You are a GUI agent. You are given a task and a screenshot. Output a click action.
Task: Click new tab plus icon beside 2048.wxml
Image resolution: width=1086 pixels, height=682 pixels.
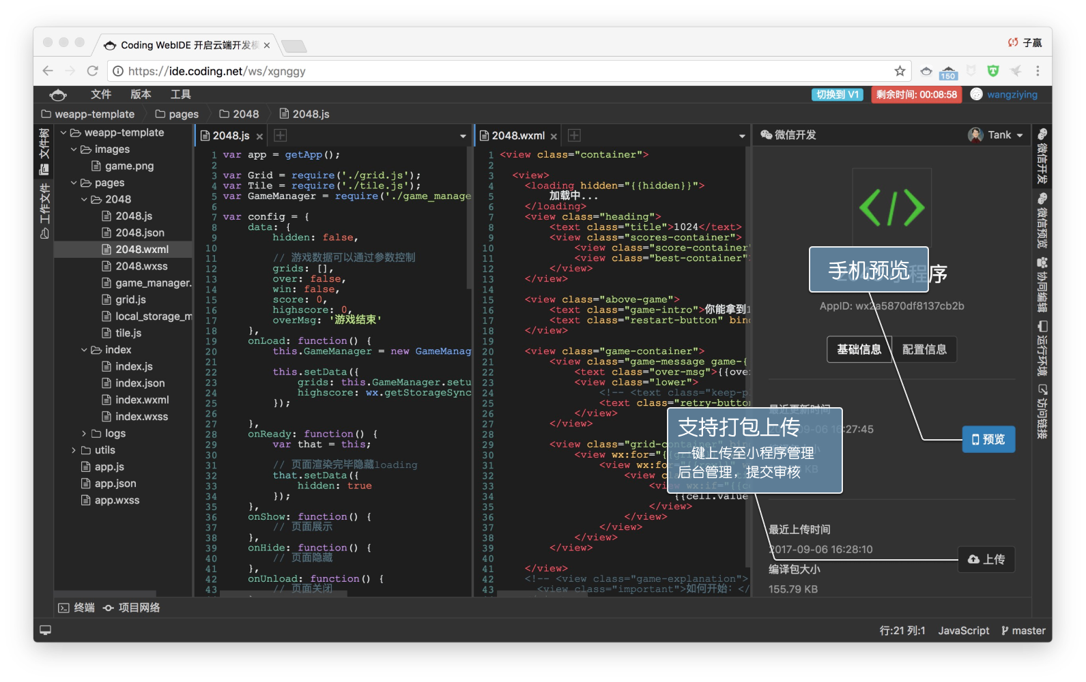point(574,136)
